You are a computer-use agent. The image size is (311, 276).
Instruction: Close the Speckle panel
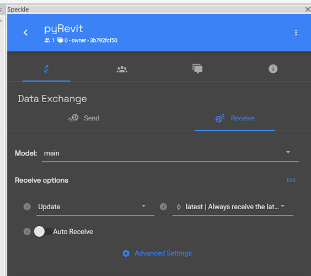pos(308,9)
